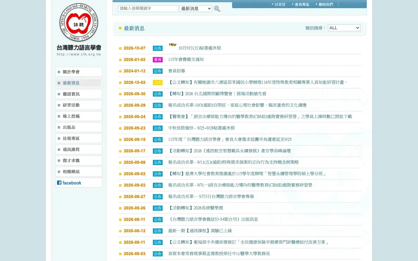Open 徵才求職 sidebar menu
Image resolution: width=418 pixels, height=261 pixels.
click(x=79, y=161)
